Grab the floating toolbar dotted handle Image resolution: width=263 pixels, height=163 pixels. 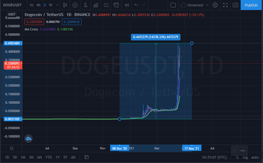(x=234, y=151)
